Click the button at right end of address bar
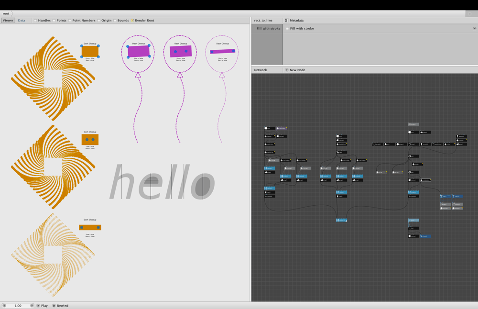 (x=469, y=14)
